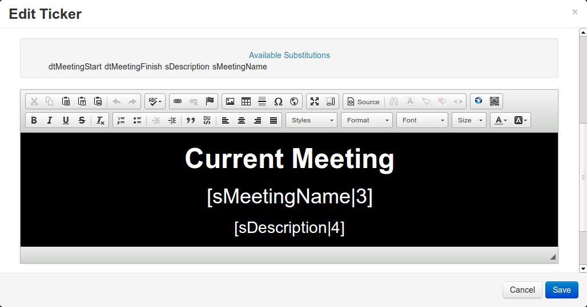Click the Cancel button
Image resolution: width=587 pixels, height=307 pixels.
click(x=522, y=290)
